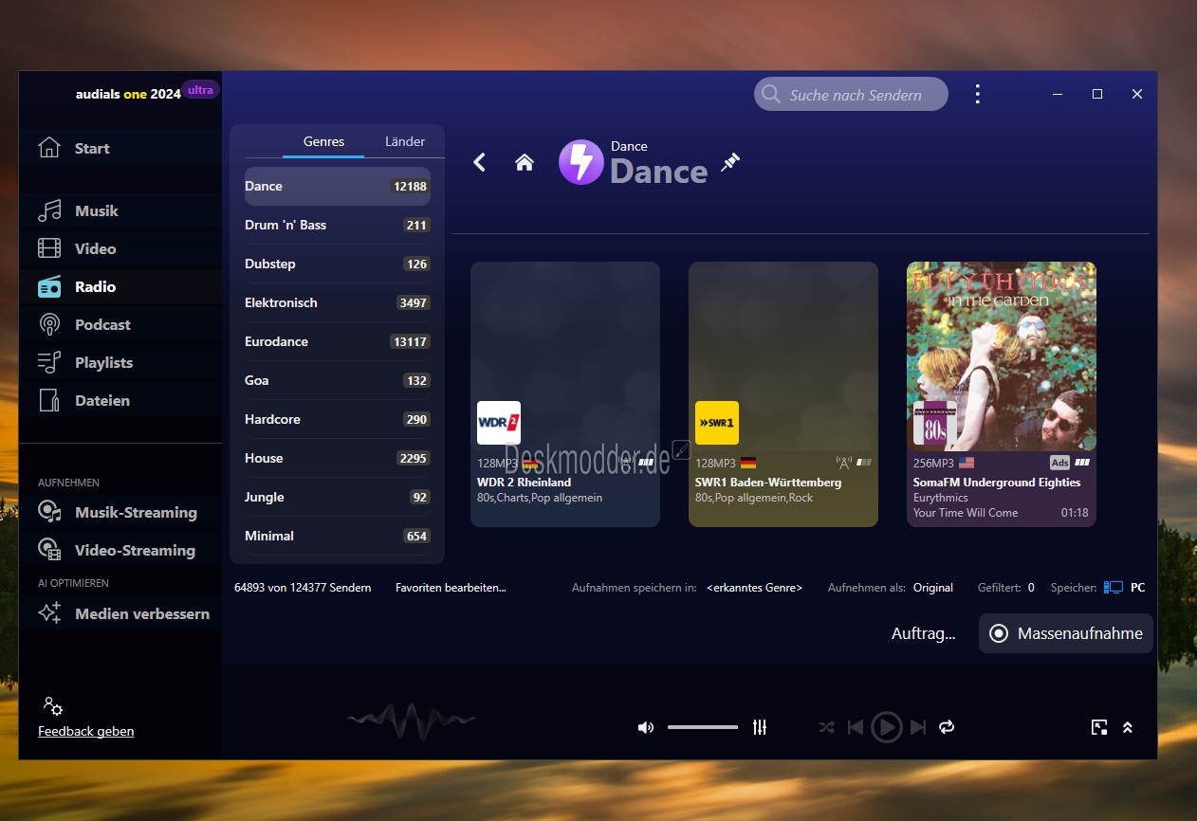This screenshot has width=1197, height=821.
Task: Select the Hardcore genre
Action: (338, 419)
